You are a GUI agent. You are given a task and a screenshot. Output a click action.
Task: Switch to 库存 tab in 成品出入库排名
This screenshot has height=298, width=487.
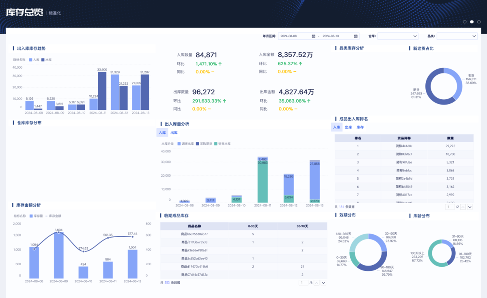coord(360,127)
